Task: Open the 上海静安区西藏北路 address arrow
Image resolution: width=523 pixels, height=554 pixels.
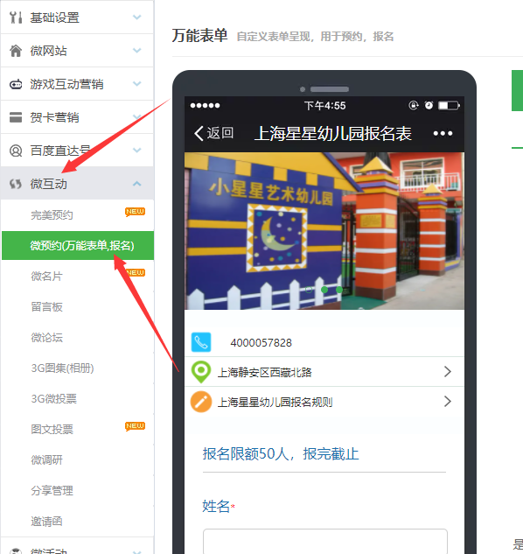Action: coord(448,372)
